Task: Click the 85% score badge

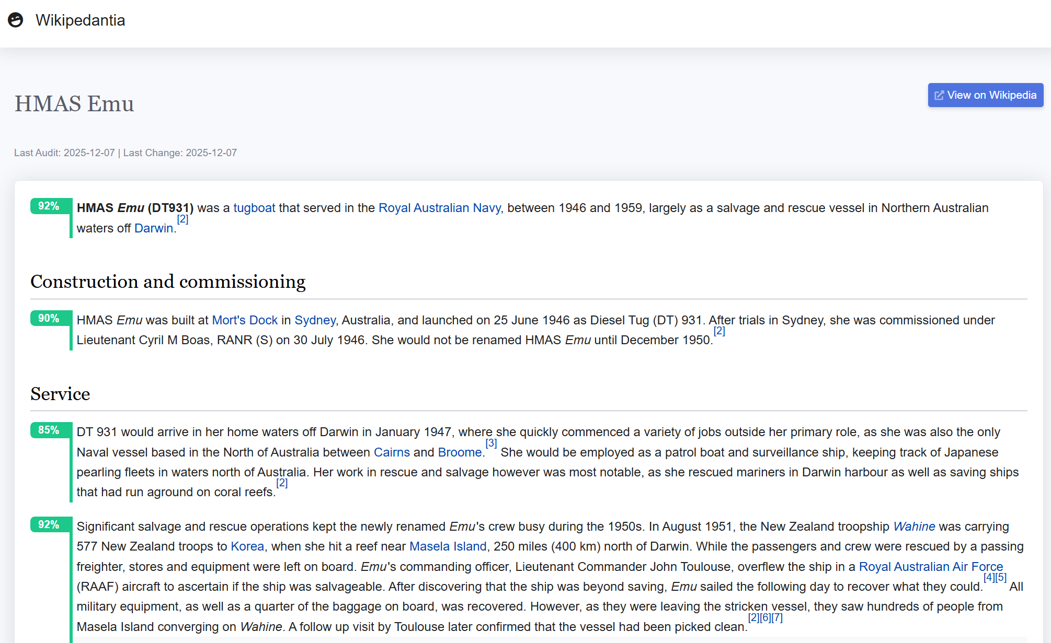Action: click(49, 430)
